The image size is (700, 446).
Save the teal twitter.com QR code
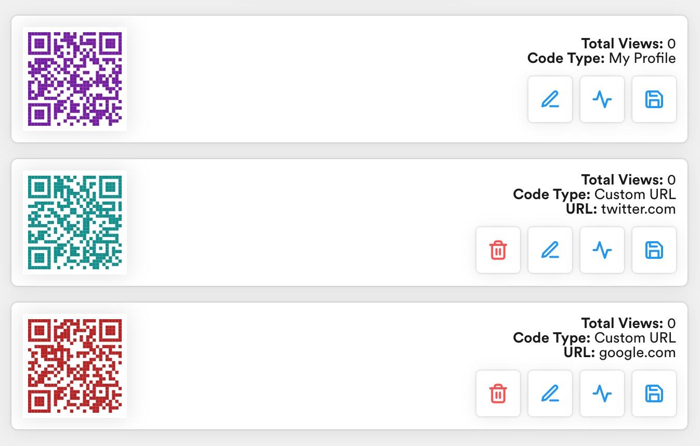(x=654, y=250)
